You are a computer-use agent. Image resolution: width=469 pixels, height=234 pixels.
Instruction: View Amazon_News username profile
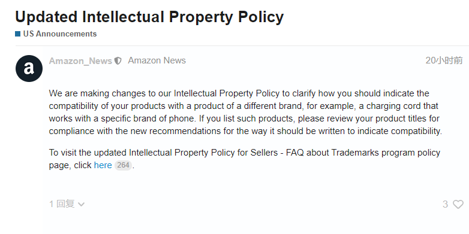[80, 61]
